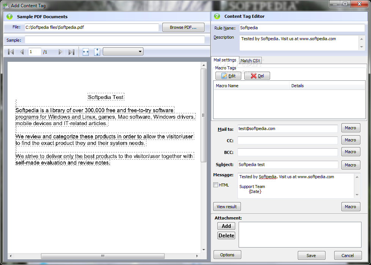This screenshot has width=371, height=265.
Task: Click PDF preview vertical scrollbar thumb
Action: [x=203, y=115]
